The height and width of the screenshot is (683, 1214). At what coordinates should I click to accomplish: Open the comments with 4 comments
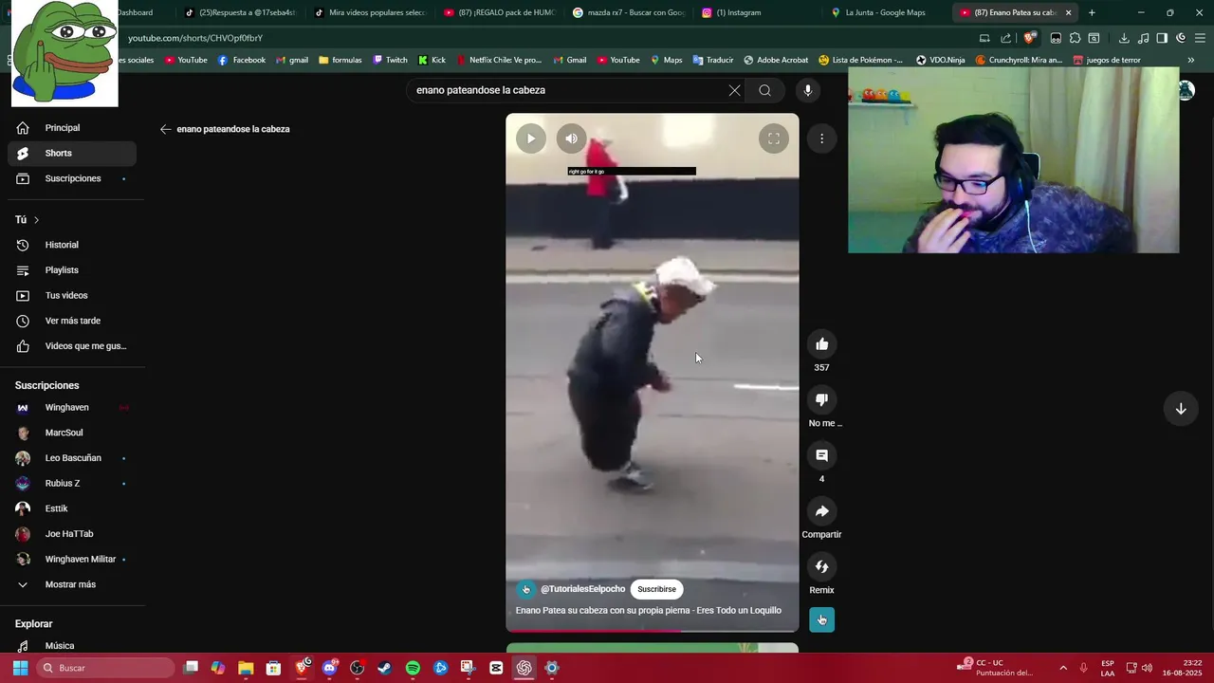821,455
